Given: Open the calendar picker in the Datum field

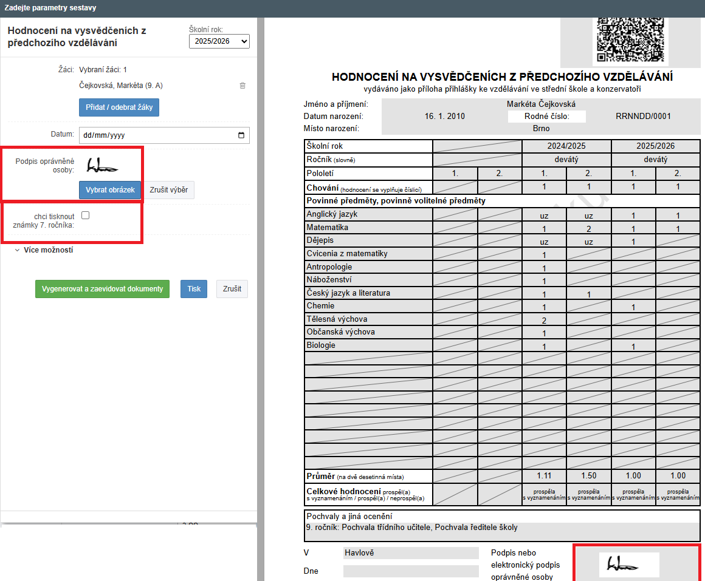Looking at the screenshot, I should tap(241, 135).
